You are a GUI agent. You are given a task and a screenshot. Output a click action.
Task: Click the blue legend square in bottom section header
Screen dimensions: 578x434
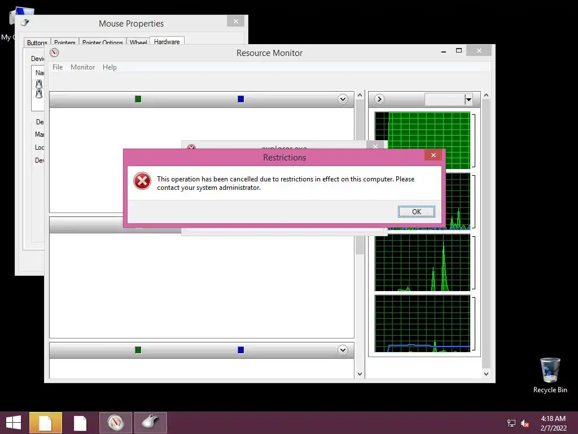(240, 350)
